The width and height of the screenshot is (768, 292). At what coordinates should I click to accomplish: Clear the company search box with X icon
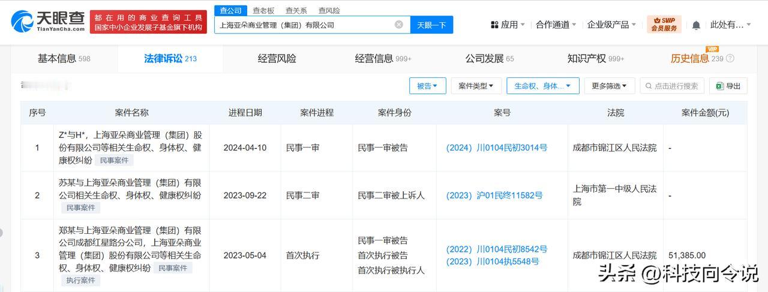pyautogui.click(x=399, y=25)
